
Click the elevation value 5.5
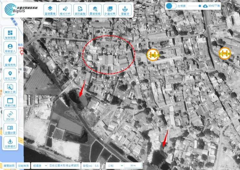97,165
